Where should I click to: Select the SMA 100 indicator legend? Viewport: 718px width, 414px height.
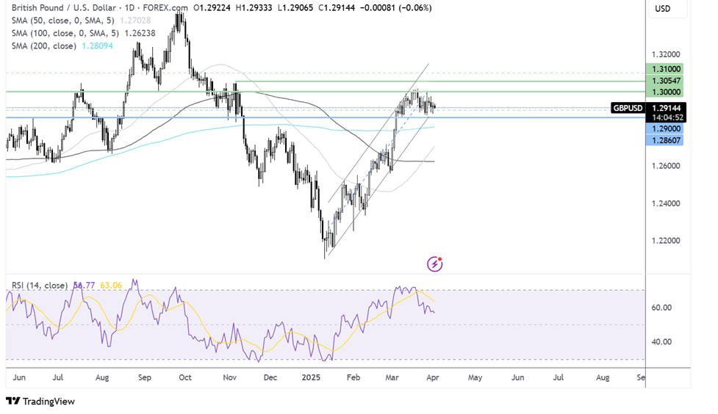[83, 33]
